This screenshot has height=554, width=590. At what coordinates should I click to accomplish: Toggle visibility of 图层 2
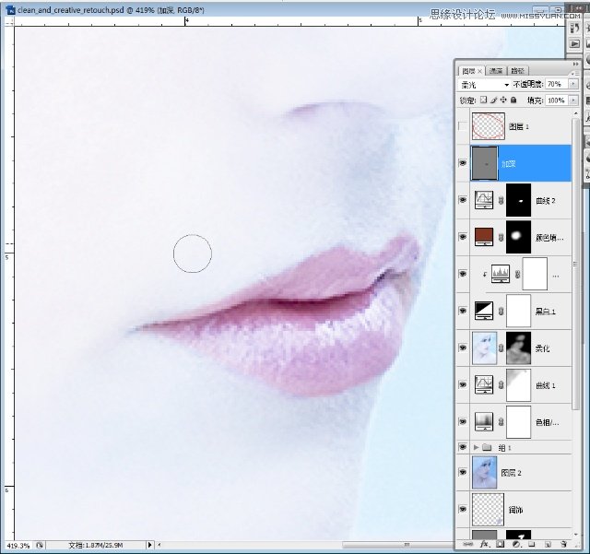click(463, 472)
